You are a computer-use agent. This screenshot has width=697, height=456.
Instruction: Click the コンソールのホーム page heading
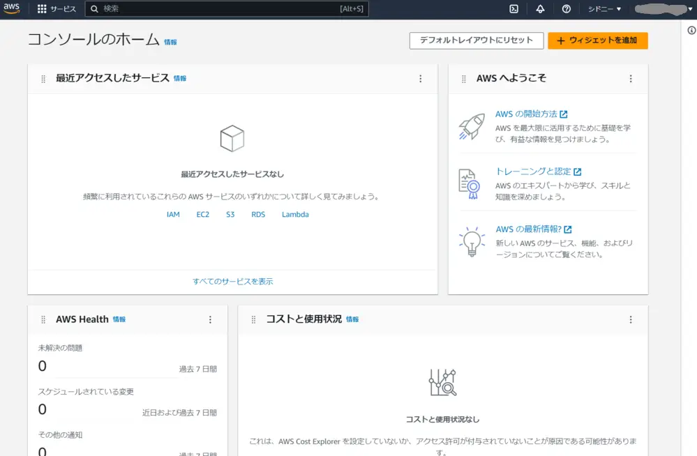(x=93, y=40)
